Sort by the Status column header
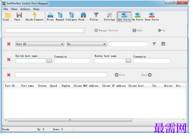The image size is (193, 139). tap(43, 86)
